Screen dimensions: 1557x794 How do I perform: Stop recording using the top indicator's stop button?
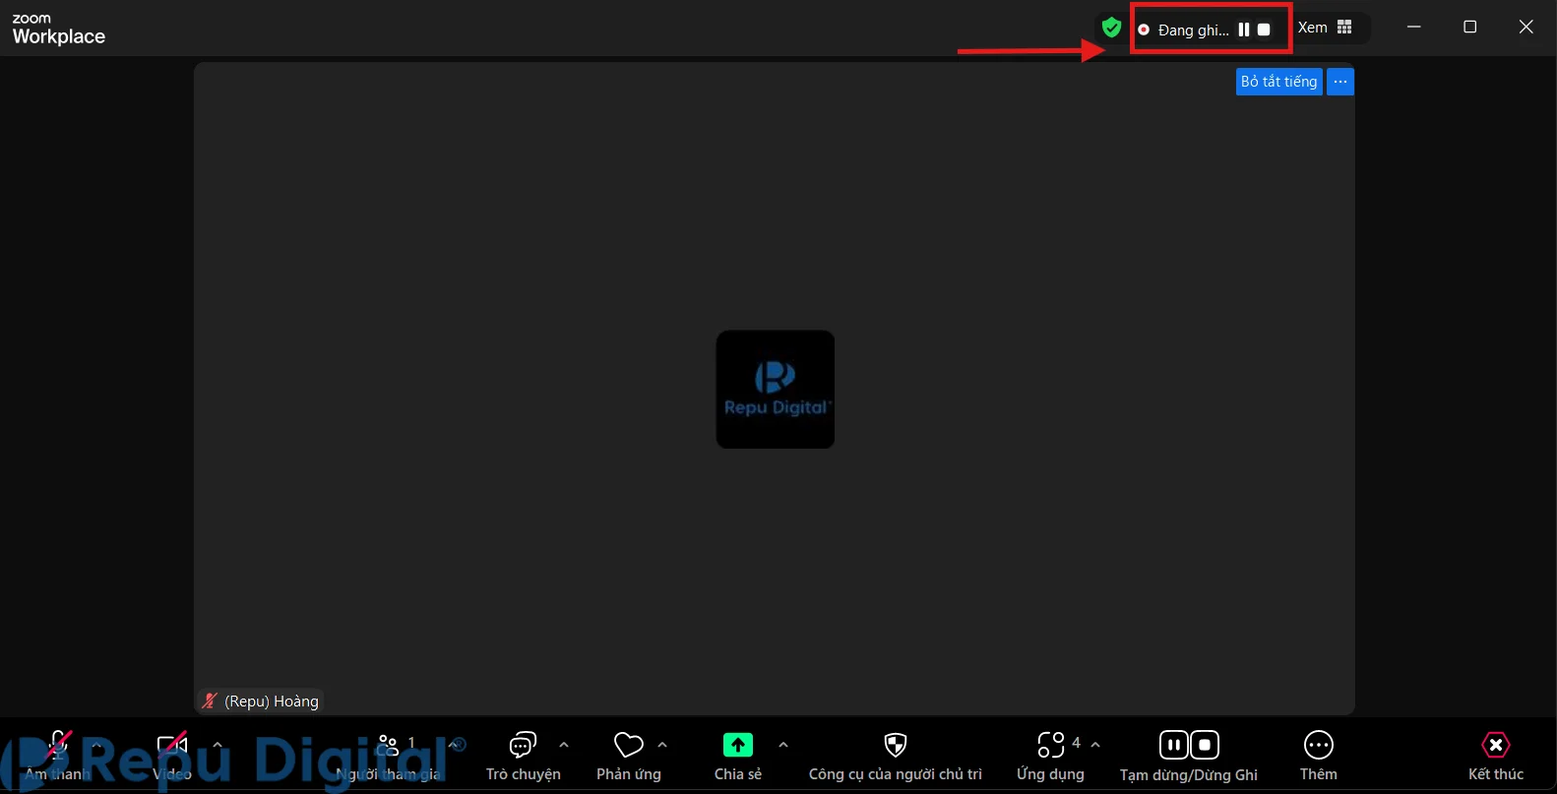pos(1264,30)
